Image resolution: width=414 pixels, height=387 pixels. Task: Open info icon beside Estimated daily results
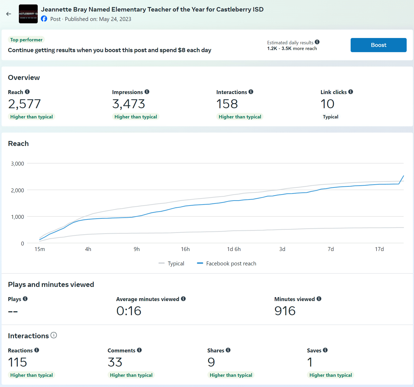[x=317, y=42]
